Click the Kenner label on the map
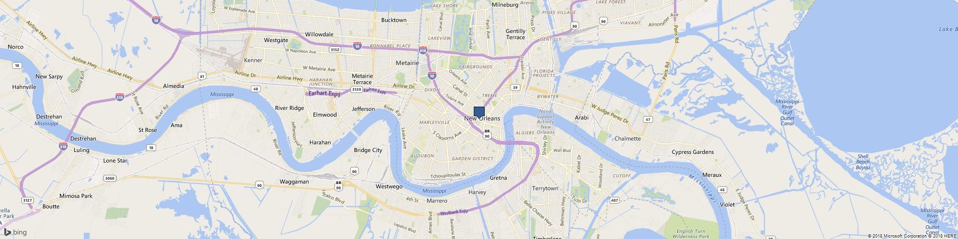This screenshot has width=958, height=239. (x=253, y=60)
